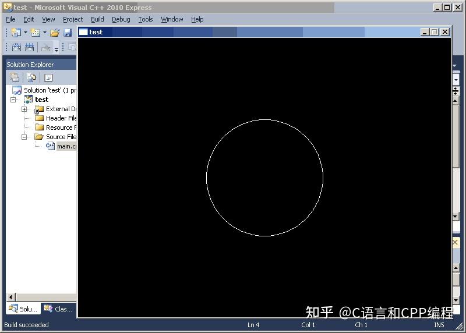Minimize the test graphics window
The height and width of the screenshot is (333, 466).
point(425,32)
